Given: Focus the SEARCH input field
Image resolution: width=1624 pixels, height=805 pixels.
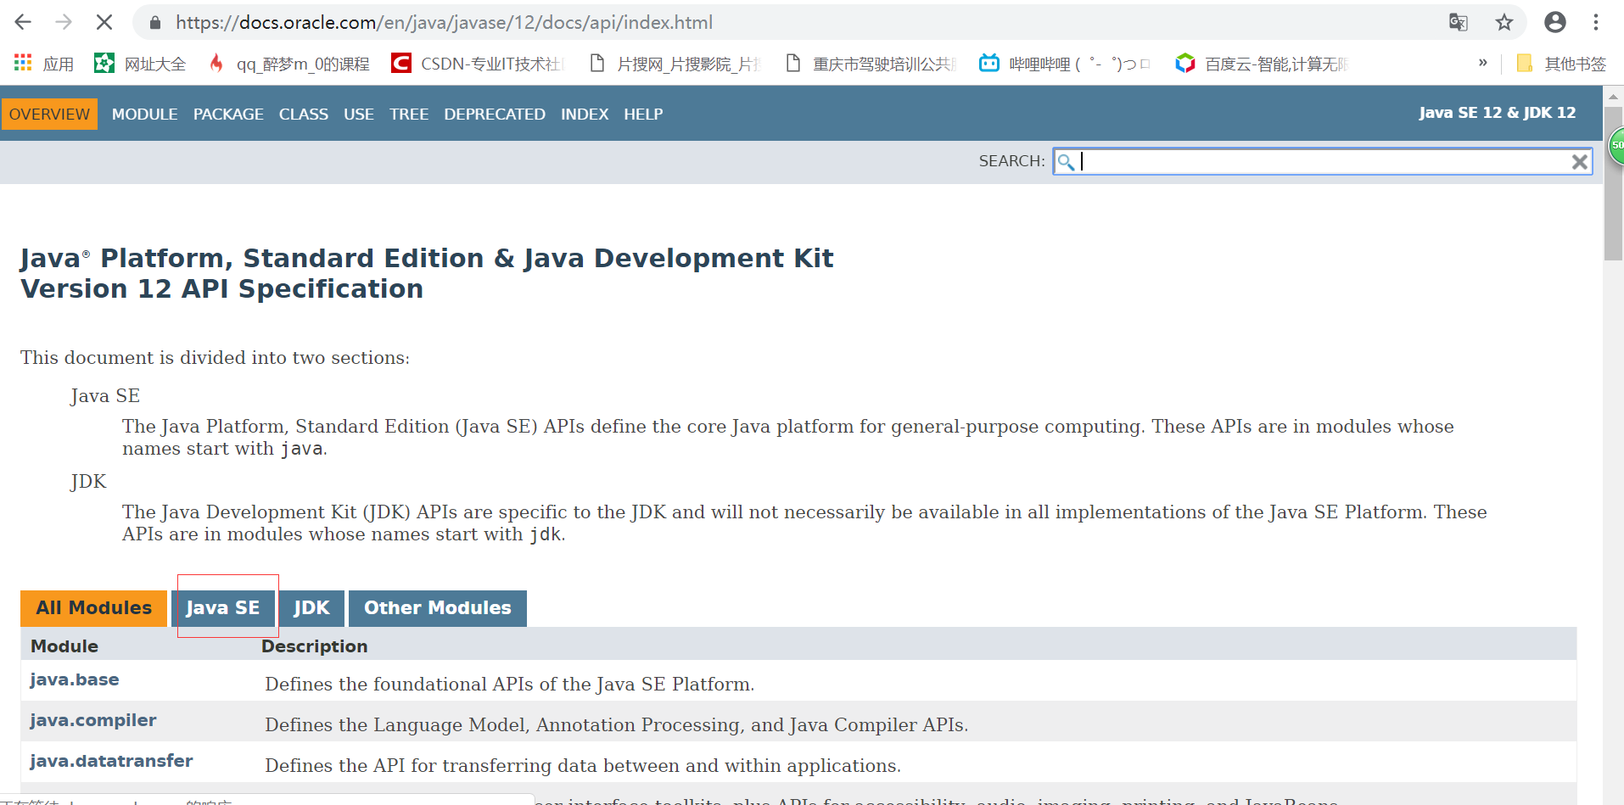Looking at the screenshot, I should tap(1319, 162).
